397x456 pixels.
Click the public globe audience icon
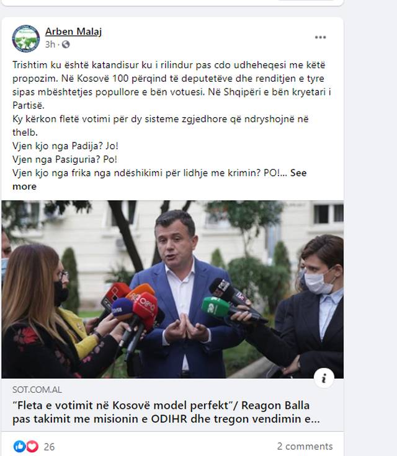(x=66, y=45)
